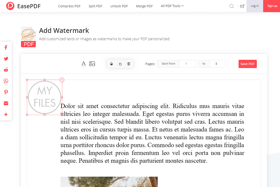Screen dimensions: 280x187
Task: Open Merge PDF tool
Action: click(144, 6)
